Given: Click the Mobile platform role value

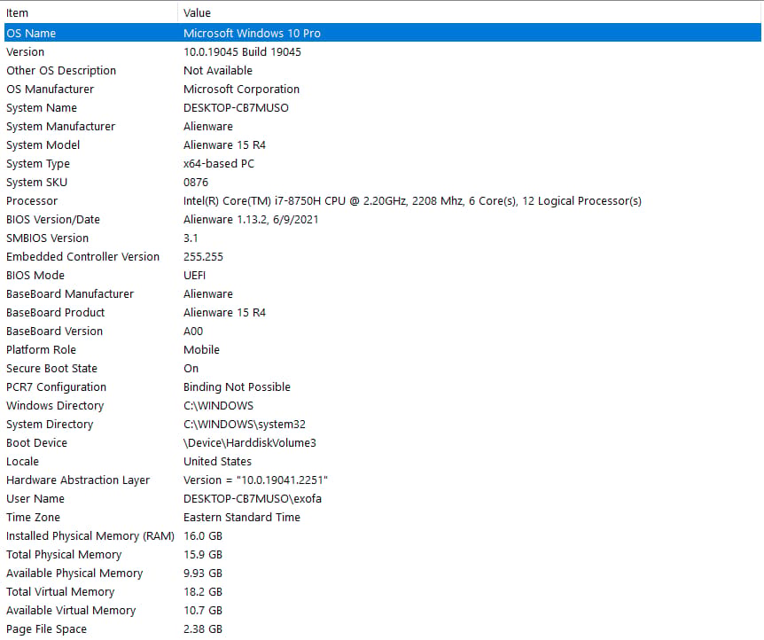Looking at the screenshot, I should pyautogui.click(x=201, y=350).
